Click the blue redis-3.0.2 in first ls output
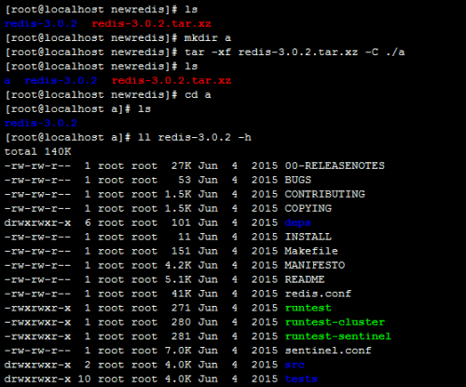 [x=41, y=24]
